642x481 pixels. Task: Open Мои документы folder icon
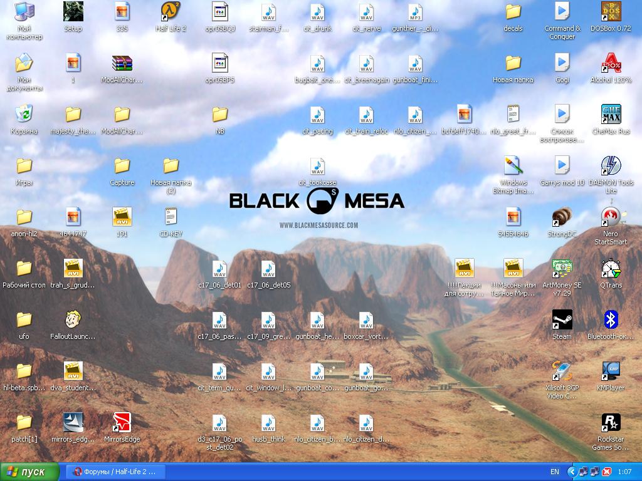[x=24, y=63]
